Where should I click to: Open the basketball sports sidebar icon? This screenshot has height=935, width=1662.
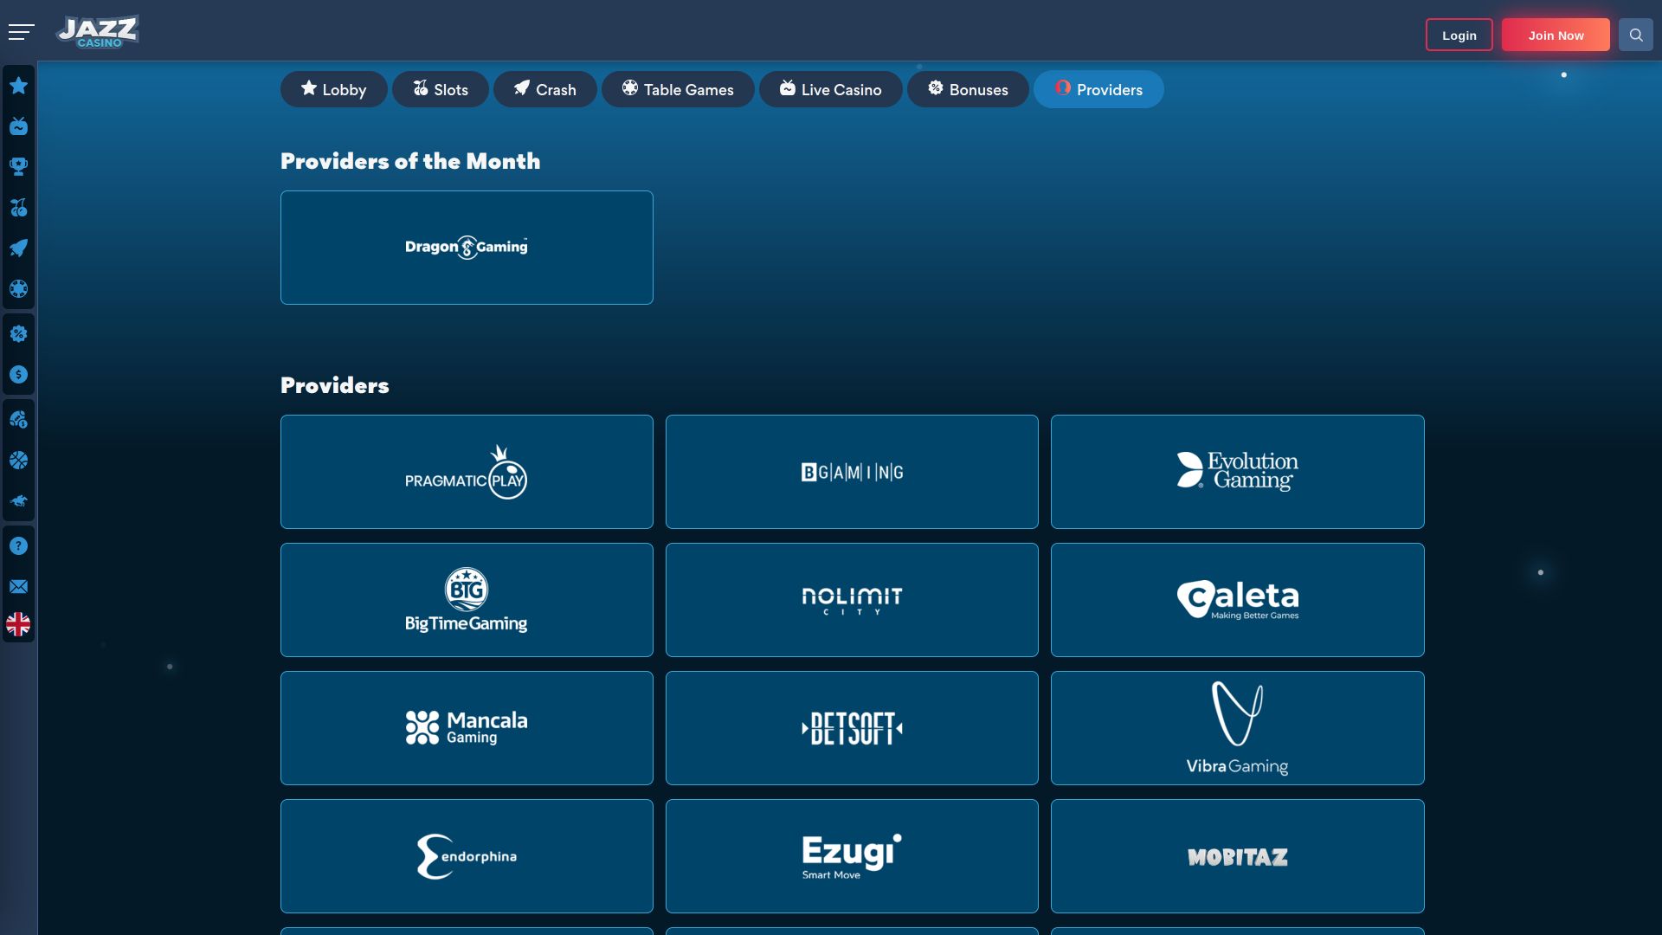(18, 461)
